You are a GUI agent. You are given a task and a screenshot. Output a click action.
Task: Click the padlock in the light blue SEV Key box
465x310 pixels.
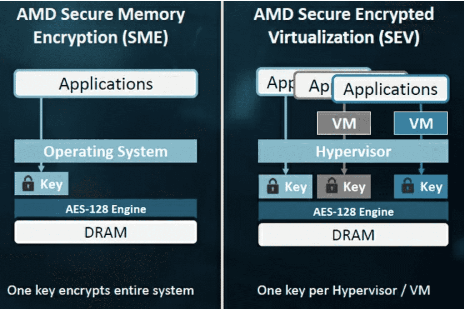point(272,186)
